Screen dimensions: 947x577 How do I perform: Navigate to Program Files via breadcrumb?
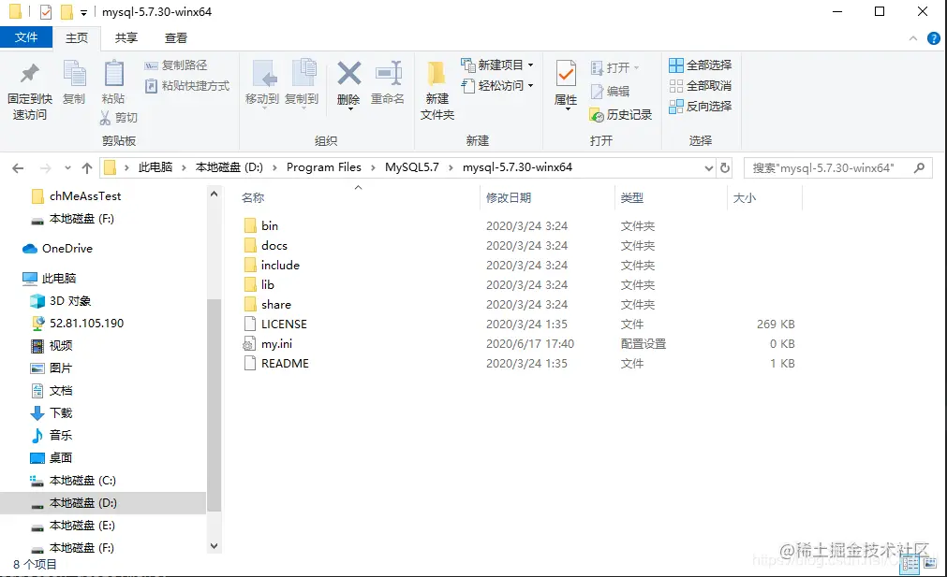[324, 166]
